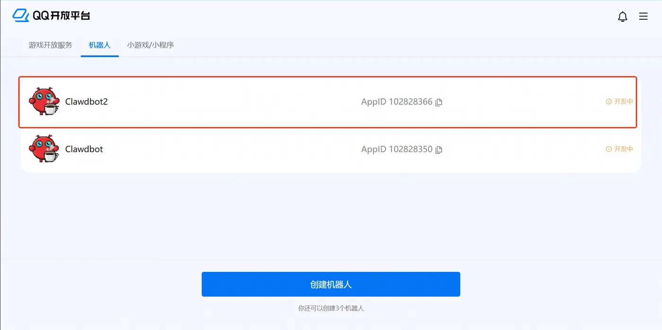Click the QQ开放平台 logo icon
Image resolution: width=662 pixels, height=330 pixels.
click(x=21, y=16)
